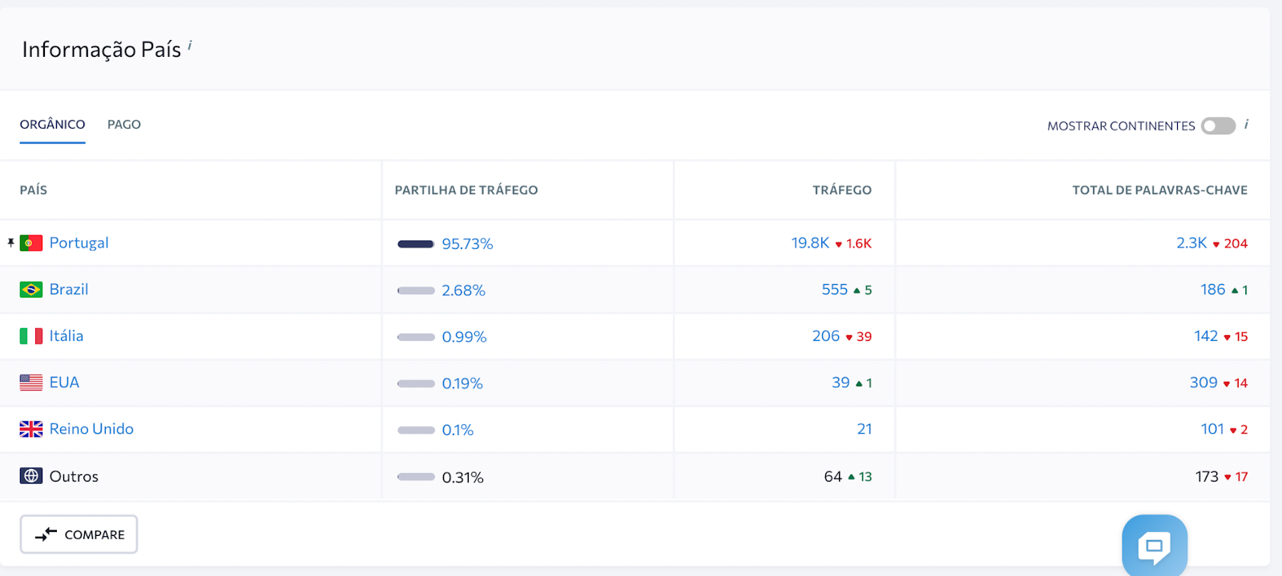Viewport: 1282px width, 576px height.
Task: Click the Portugal flag icon
Action: [31, 243]
